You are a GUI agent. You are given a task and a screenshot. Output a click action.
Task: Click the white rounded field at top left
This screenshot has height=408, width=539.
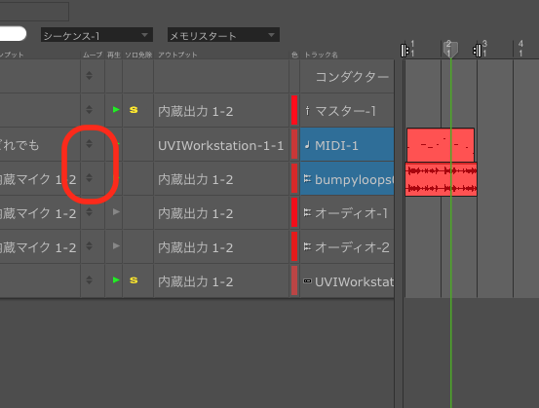[13, 34]
